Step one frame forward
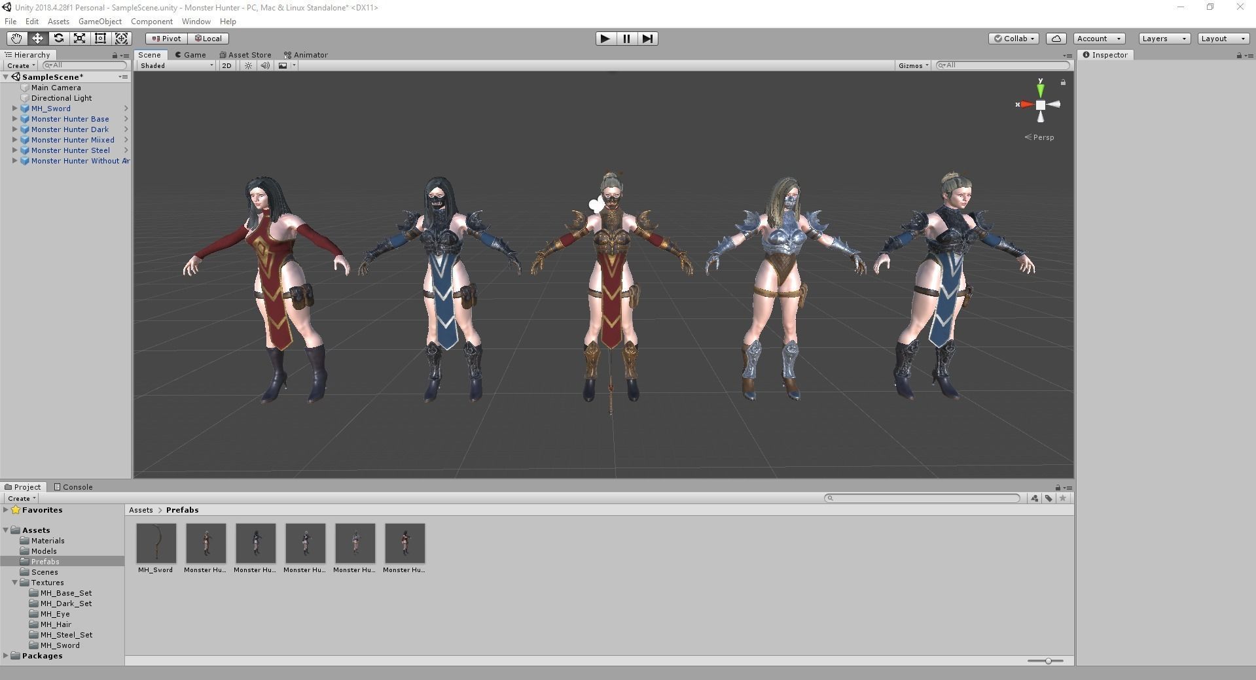This screenshot has height=680, width=1256. [647, 39]
